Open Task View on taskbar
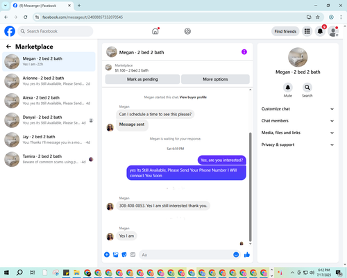This screenshot has height=278, width=347. (x=33, y=272)
